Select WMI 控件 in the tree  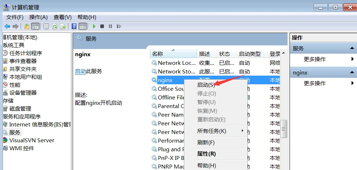22,148
